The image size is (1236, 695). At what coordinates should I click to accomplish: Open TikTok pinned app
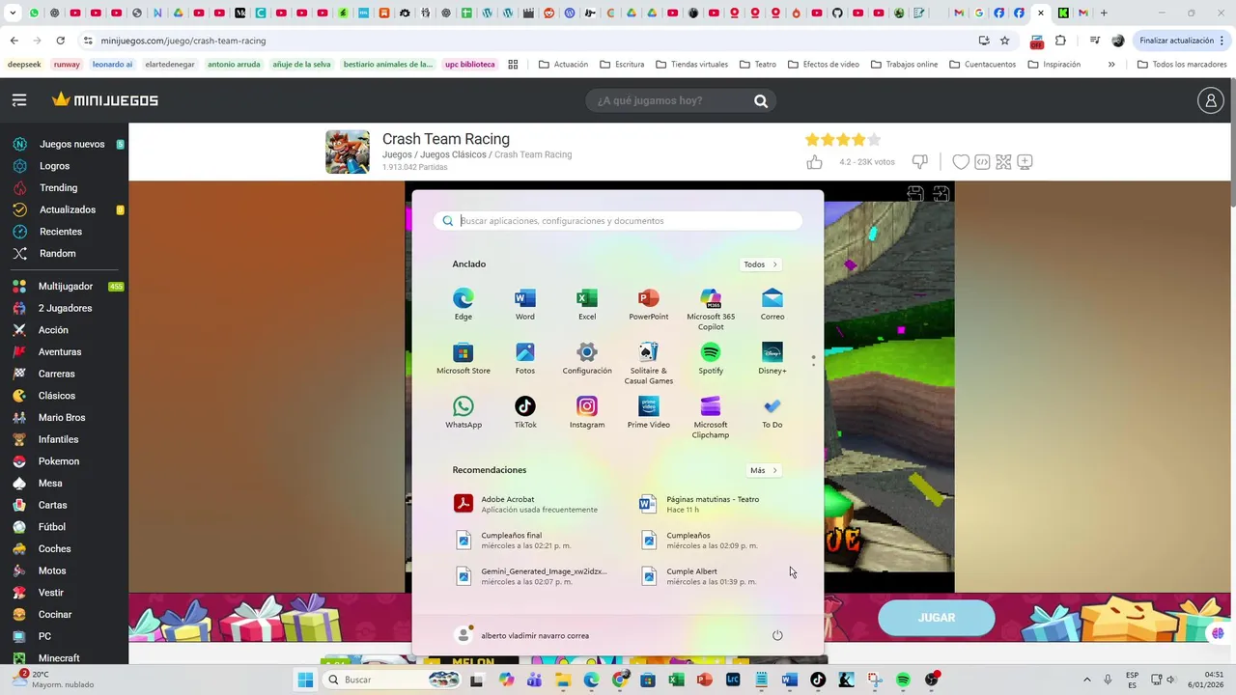click(525, 411)
